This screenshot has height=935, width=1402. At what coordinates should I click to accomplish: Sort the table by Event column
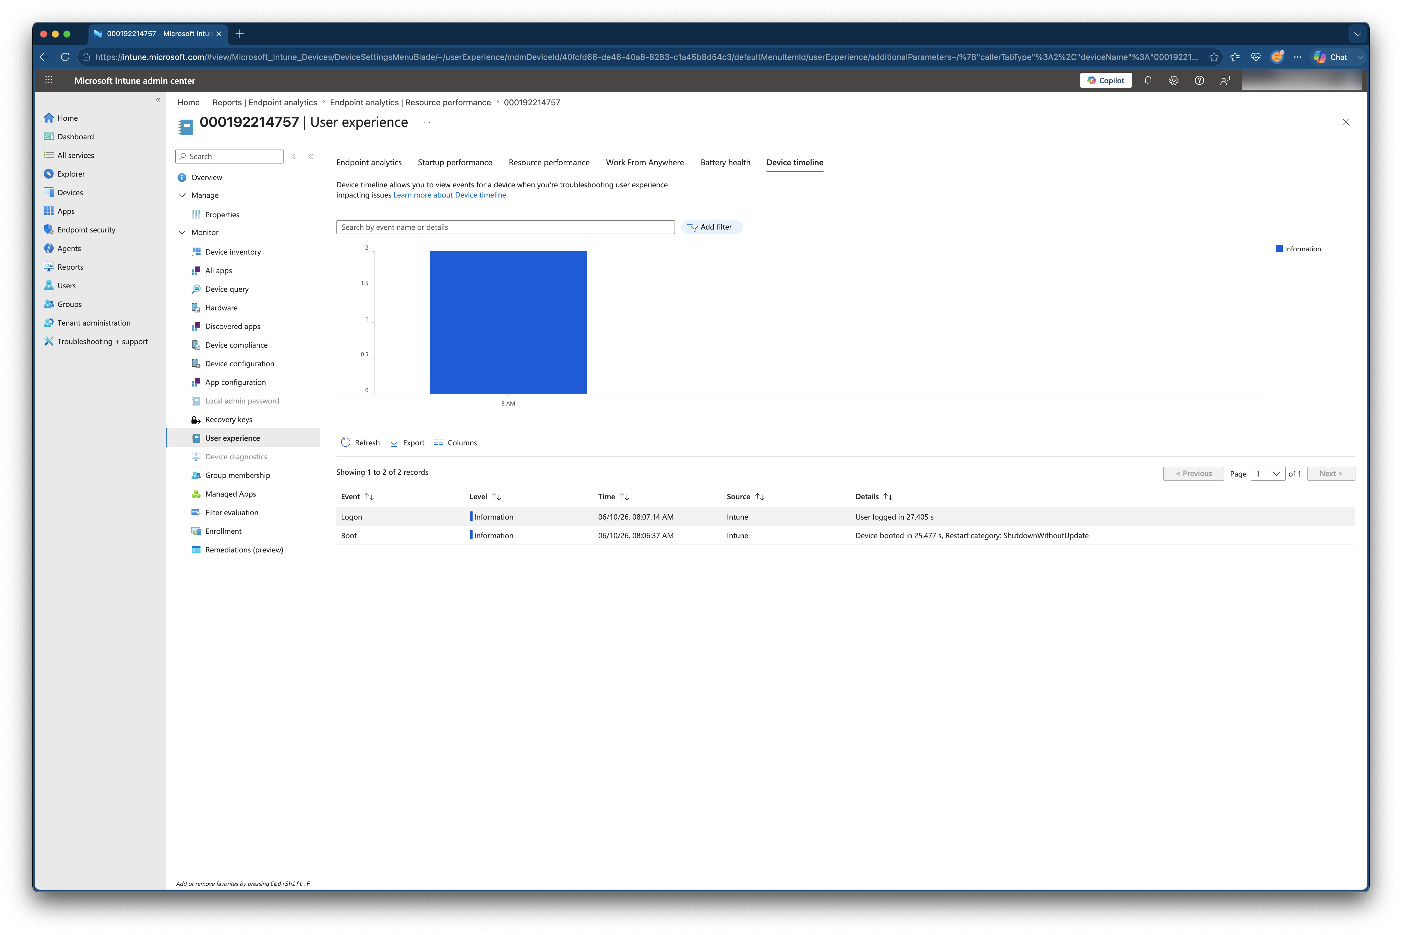point(357,497)
